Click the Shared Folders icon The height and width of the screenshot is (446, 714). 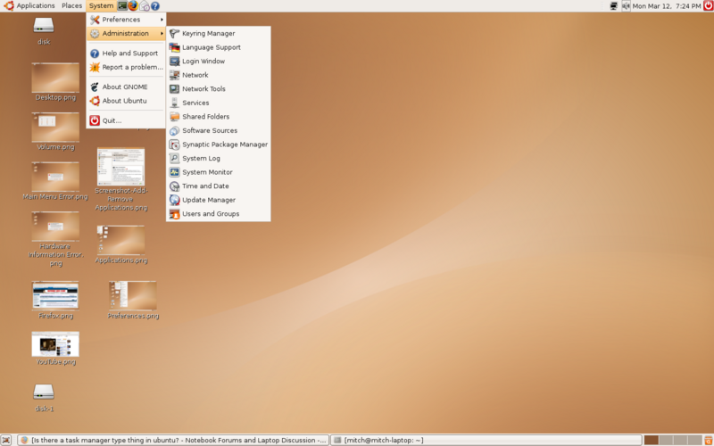[174, 117]
